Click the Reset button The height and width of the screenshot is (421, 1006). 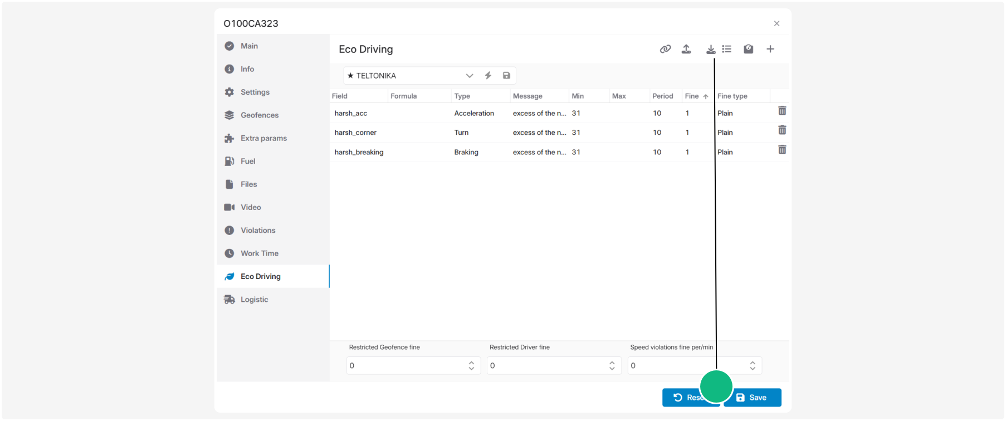point(691,398)
